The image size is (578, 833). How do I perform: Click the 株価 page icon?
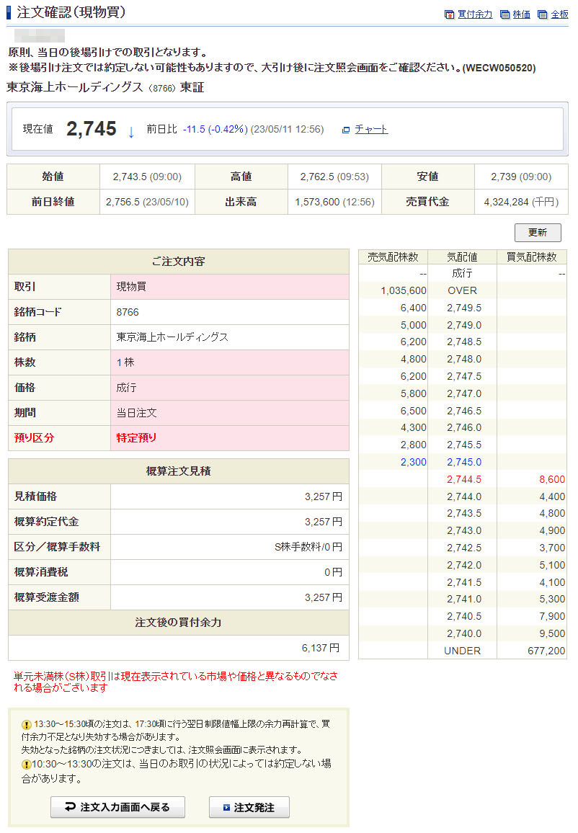tap(504, 14)
